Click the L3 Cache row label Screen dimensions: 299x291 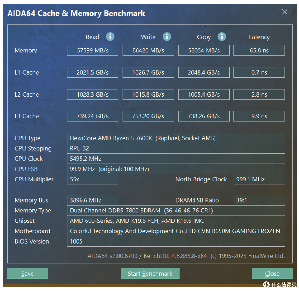tap(27, 116)
